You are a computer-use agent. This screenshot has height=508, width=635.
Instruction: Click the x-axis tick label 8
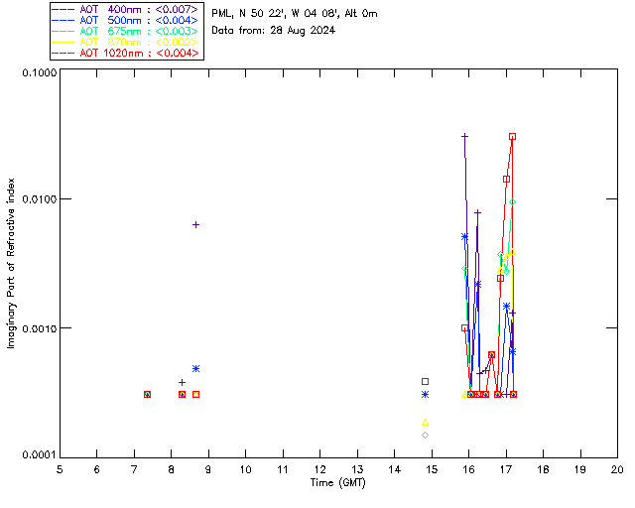pyautogui.click(x=172, y=469)
